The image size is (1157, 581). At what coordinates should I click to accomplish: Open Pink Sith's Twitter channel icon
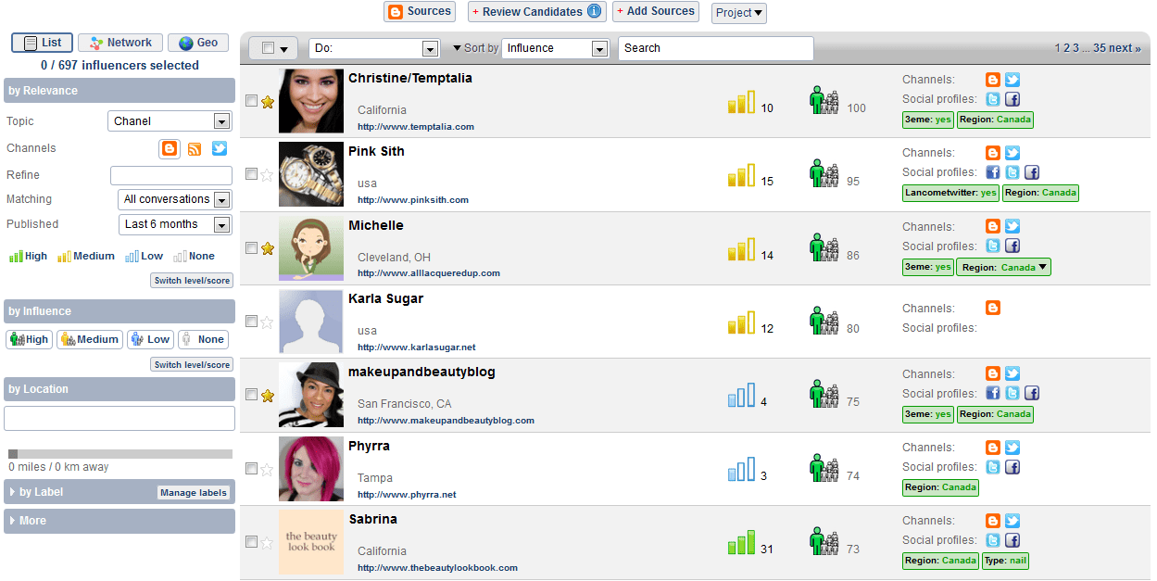[1012, 153]
